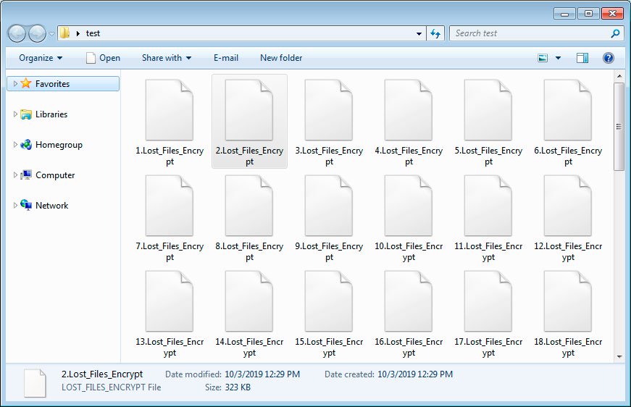Open the Organize menu
Image resolution: width=631 pixels, height=407 pixels.
click(x=41, y=58)
